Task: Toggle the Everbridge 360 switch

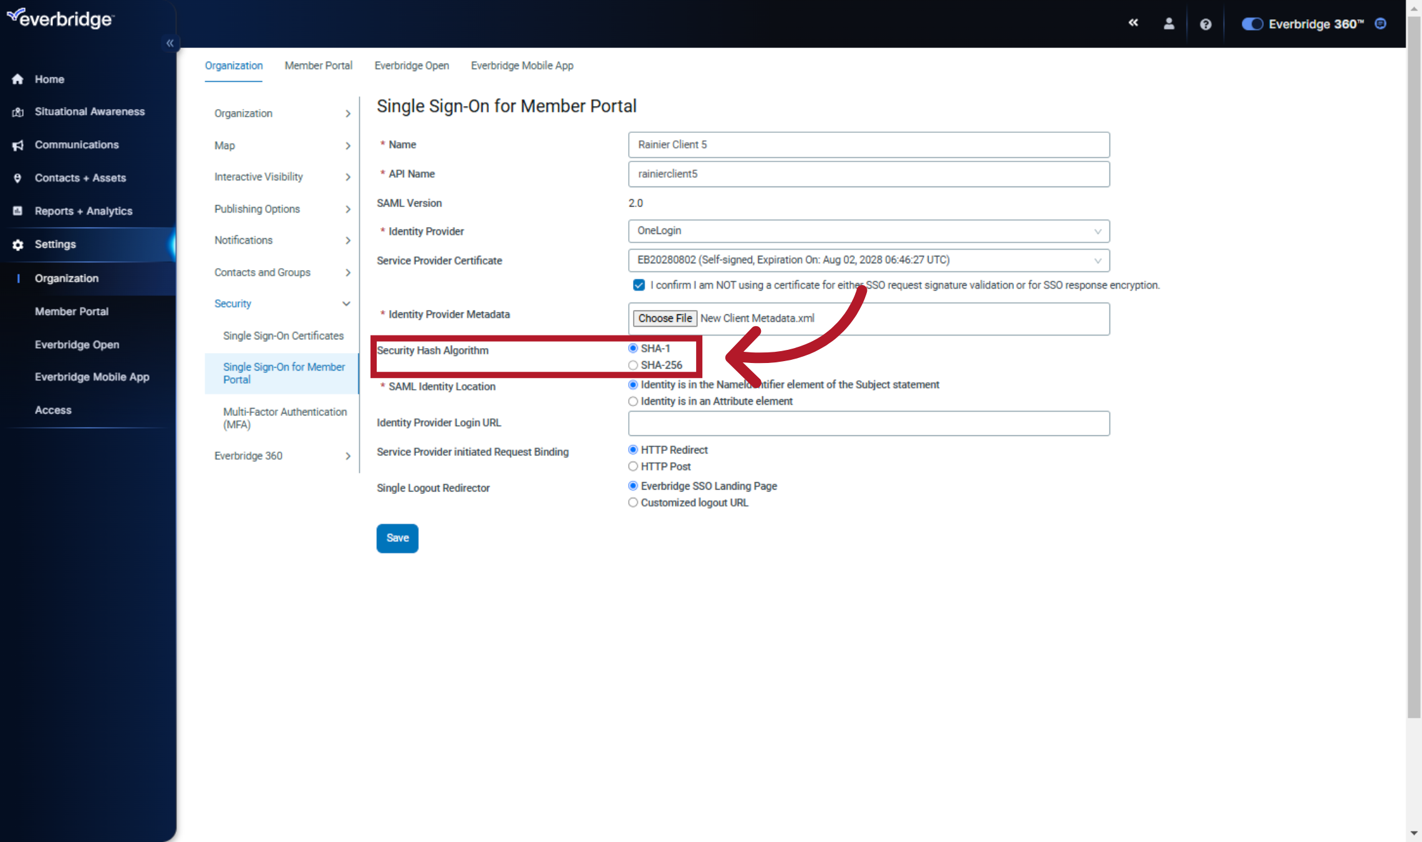Action: coord(1252,24)
